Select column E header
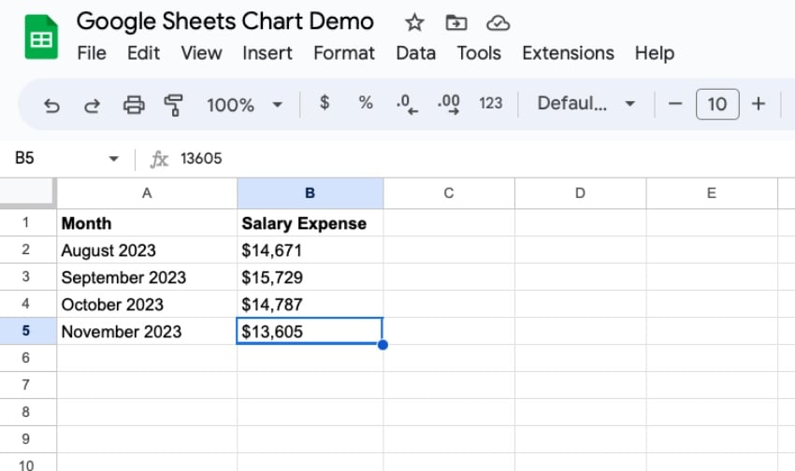 click(x=712, y=193)
